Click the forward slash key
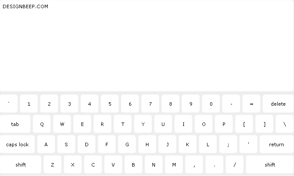 (235, 164)
